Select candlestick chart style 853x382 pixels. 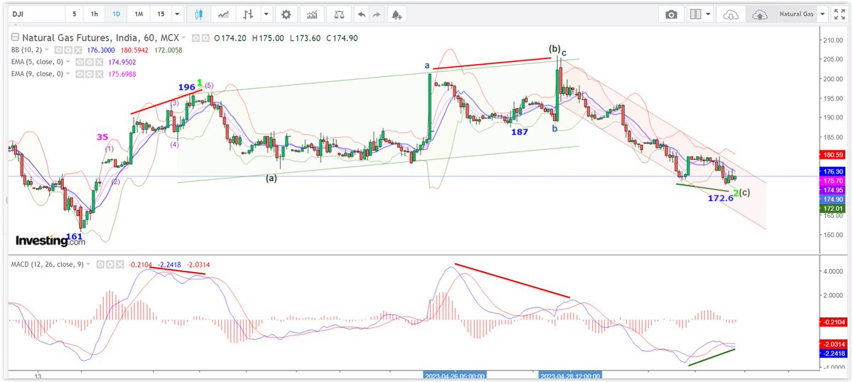(x=198, y=14)
